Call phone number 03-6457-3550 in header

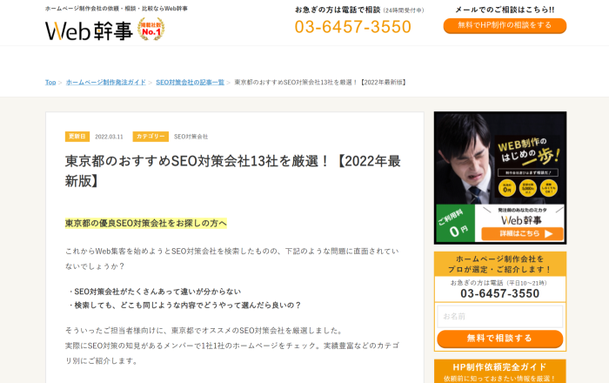352,27
